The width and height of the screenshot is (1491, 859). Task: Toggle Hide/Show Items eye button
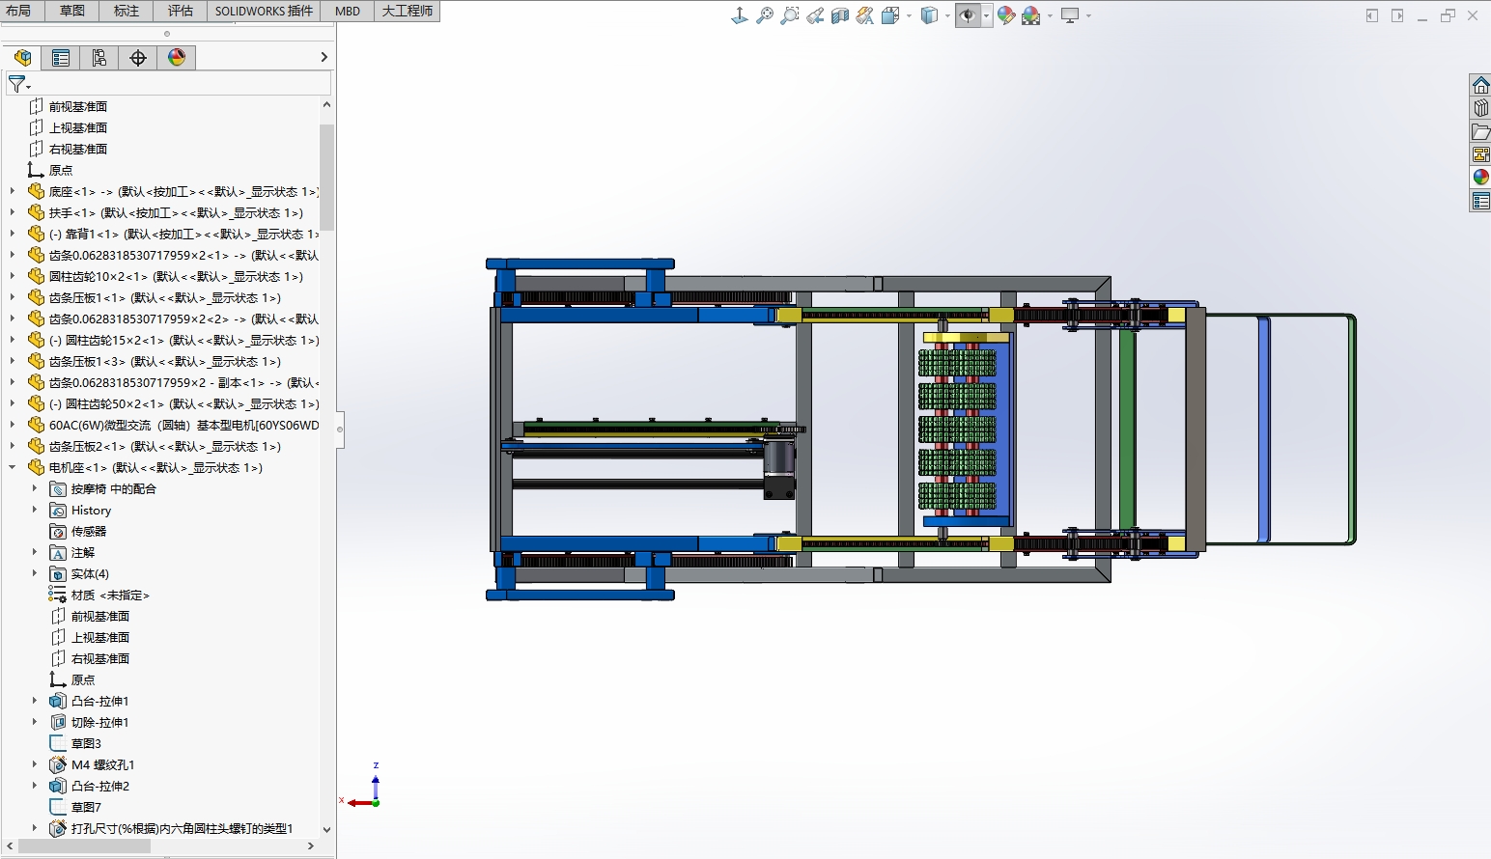coord(968,15)
